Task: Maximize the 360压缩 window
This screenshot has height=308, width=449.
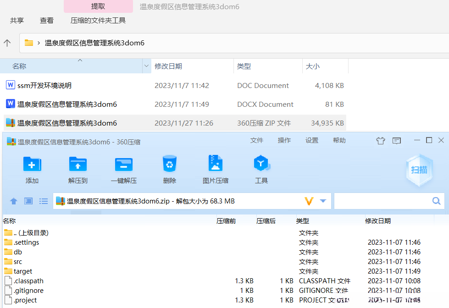Action: [429, 140]
